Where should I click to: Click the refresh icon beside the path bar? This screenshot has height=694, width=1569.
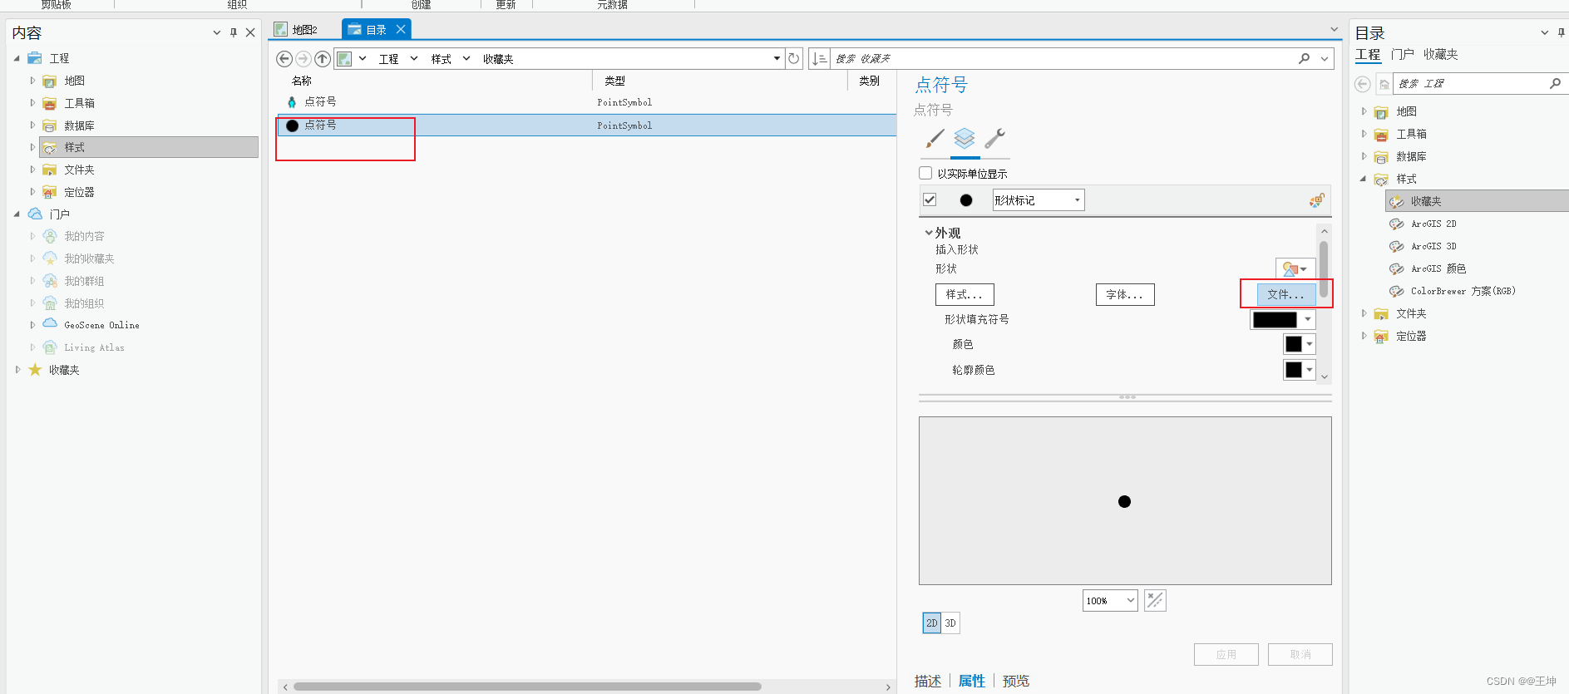coord(794,59)
